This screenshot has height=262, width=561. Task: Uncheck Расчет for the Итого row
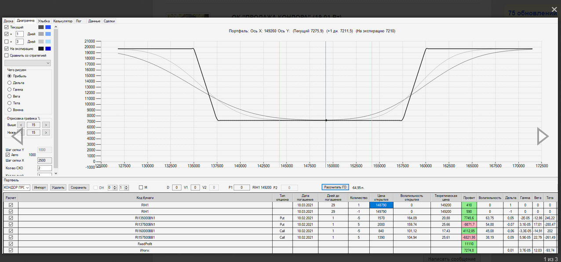(x=11, y=250)
